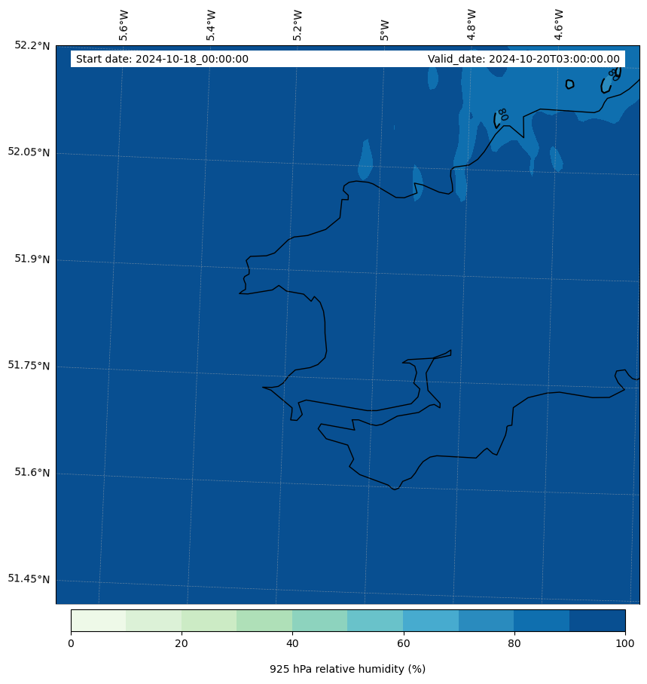Pick the 40–50% colorbar segment
647x684 pixels.
319,620
